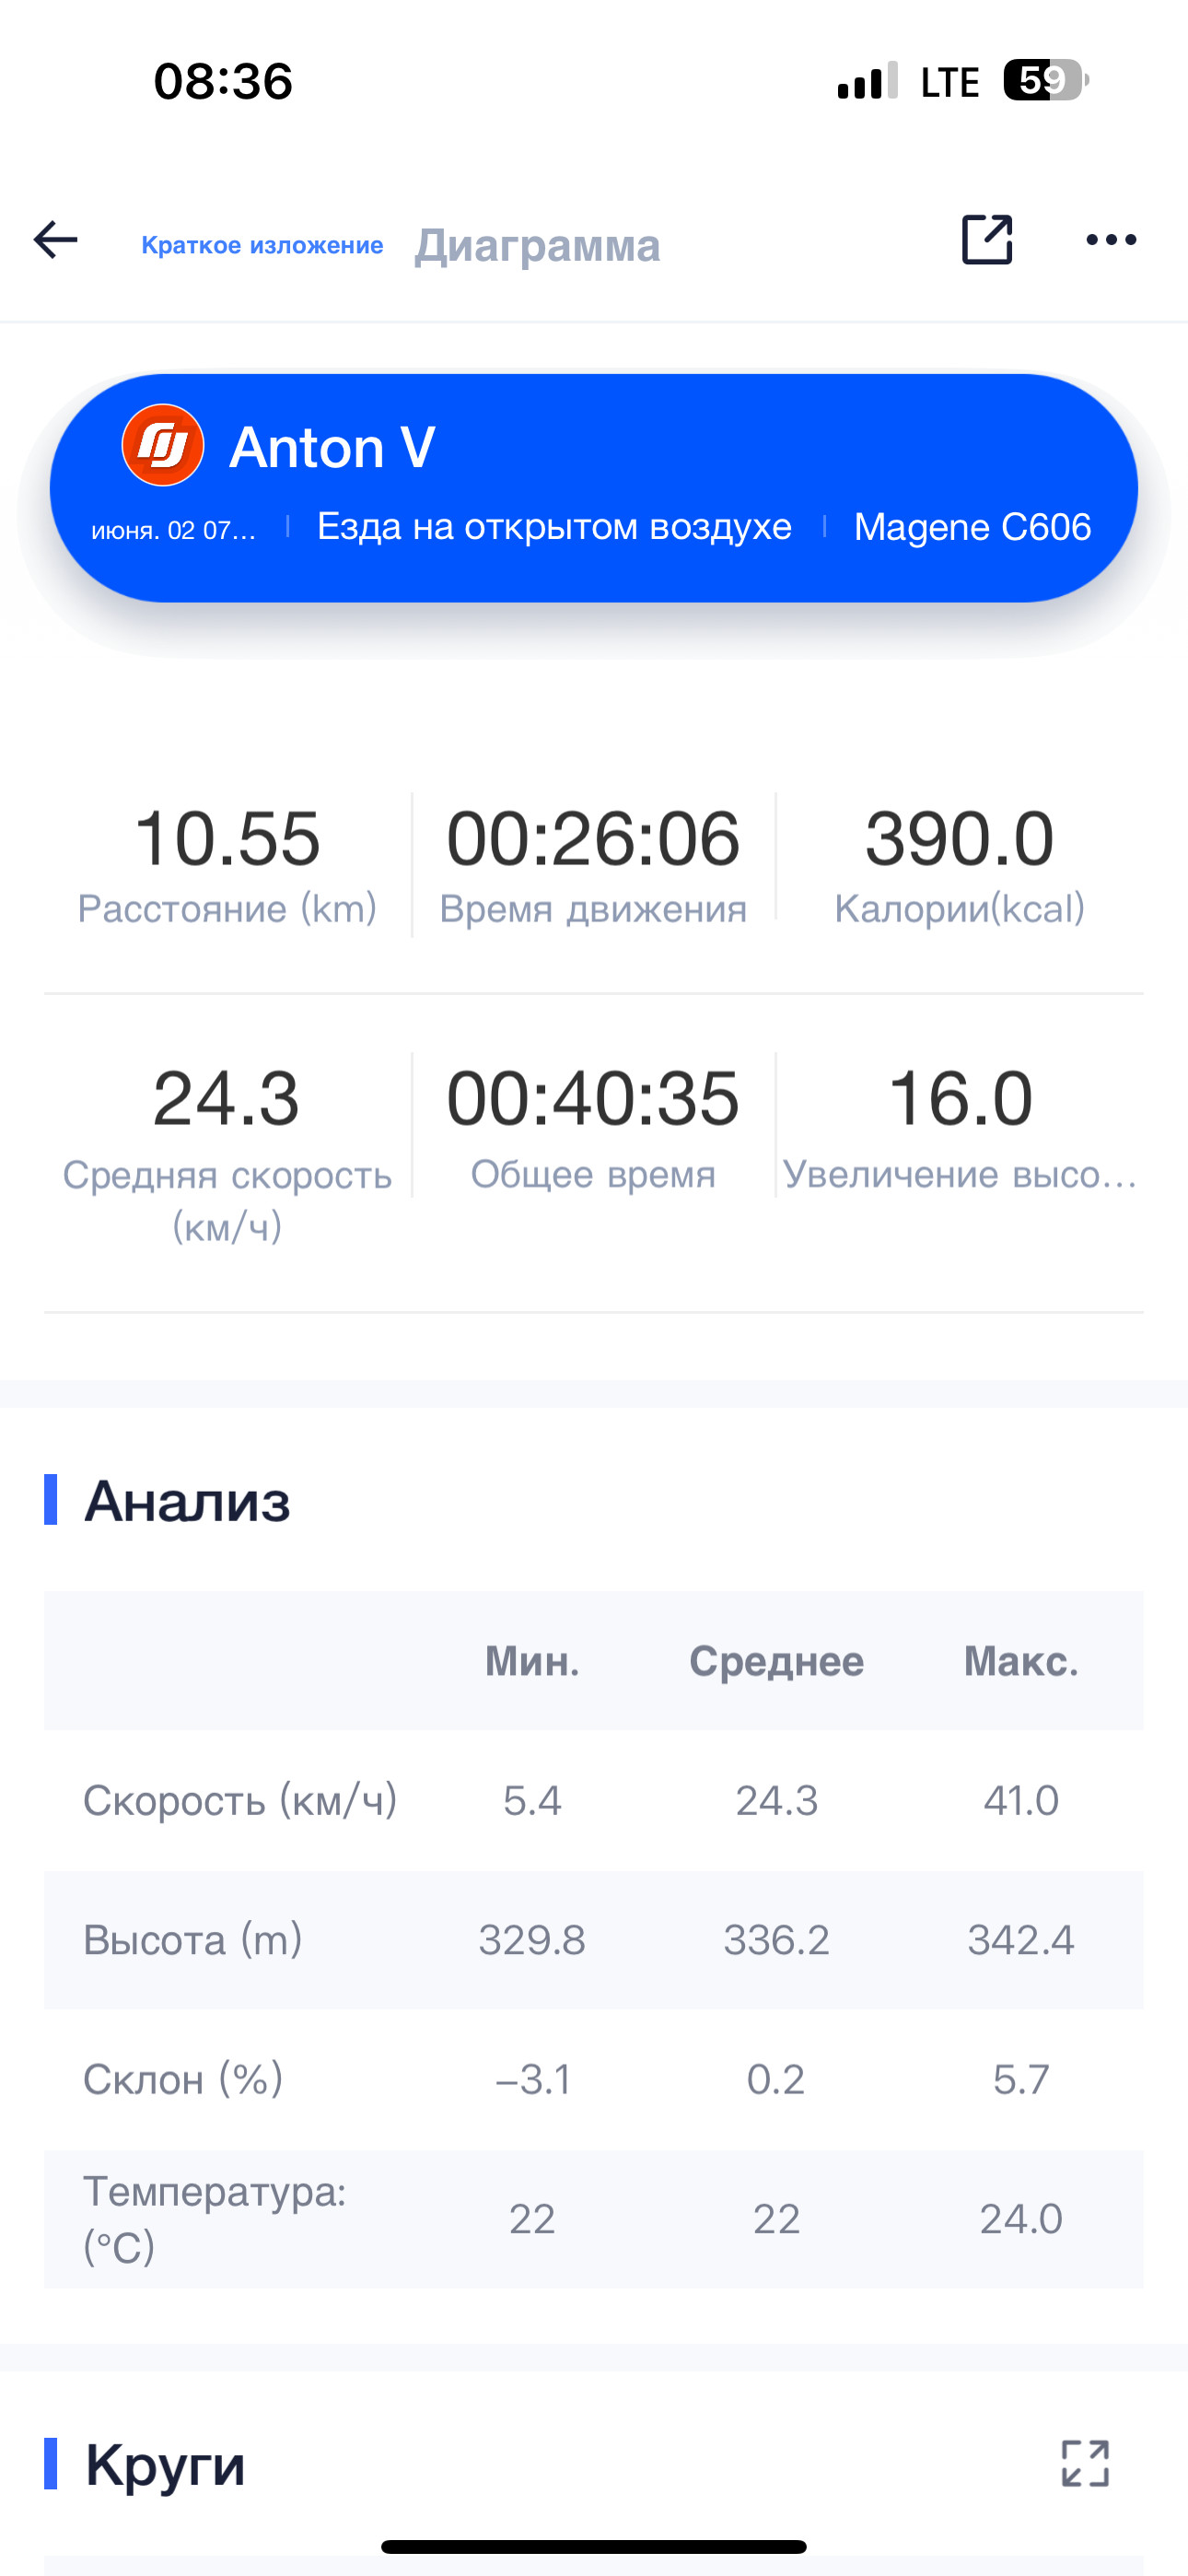Image resolution: width=1188 pixels, height=2576 pixels.
Task: Tap the Макс. column header
Action: point(1021,1661)
